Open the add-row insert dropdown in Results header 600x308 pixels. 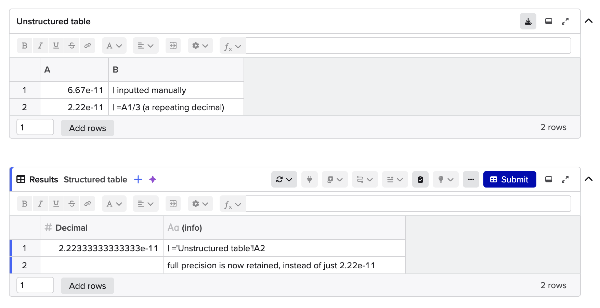[395, 179]
